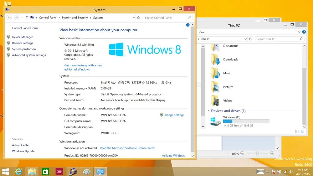This screenshot has height=176, width=313.
Task: Click the Activate Windows link
Action: 173,156
